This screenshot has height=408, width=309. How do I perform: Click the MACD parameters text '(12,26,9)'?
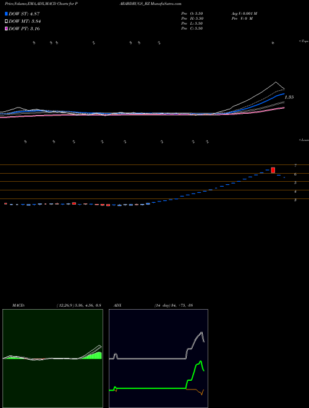point(66,305)
